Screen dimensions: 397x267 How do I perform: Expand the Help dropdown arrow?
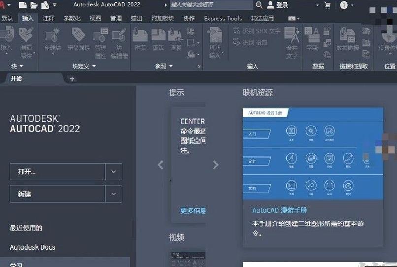click(x=352, y=5)
